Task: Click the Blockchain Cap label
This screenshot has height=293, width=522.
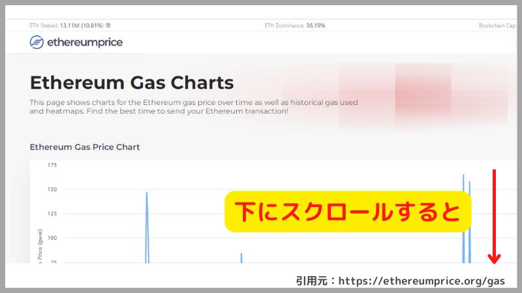Action: tap(497, 25)
